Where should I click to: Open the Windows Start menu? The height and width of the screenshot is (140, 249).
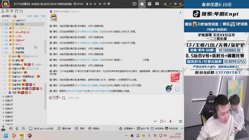coord(6,136)
